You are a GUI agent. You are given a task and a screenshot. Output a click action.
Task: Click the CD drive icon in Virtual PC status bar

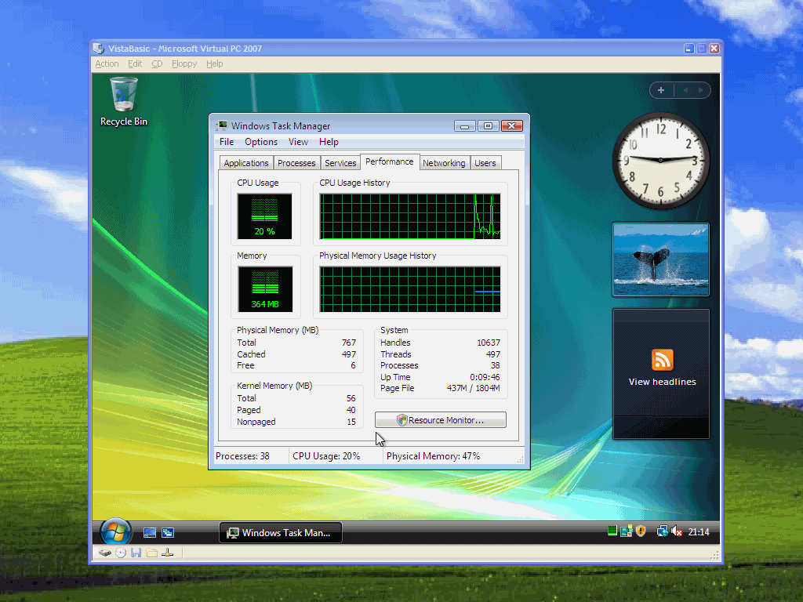click(121, 553)
